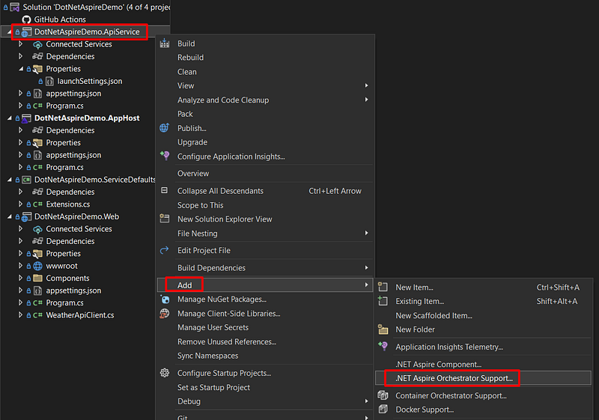599x420 pixels.
Task: Click the Build icon in context menu
Action: [x=165, y=43]
